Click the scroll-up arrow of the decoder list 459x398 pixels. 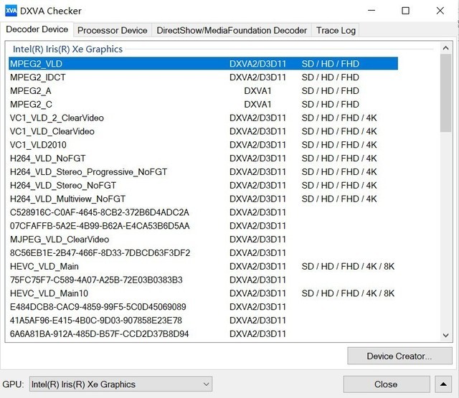[445, 48]
